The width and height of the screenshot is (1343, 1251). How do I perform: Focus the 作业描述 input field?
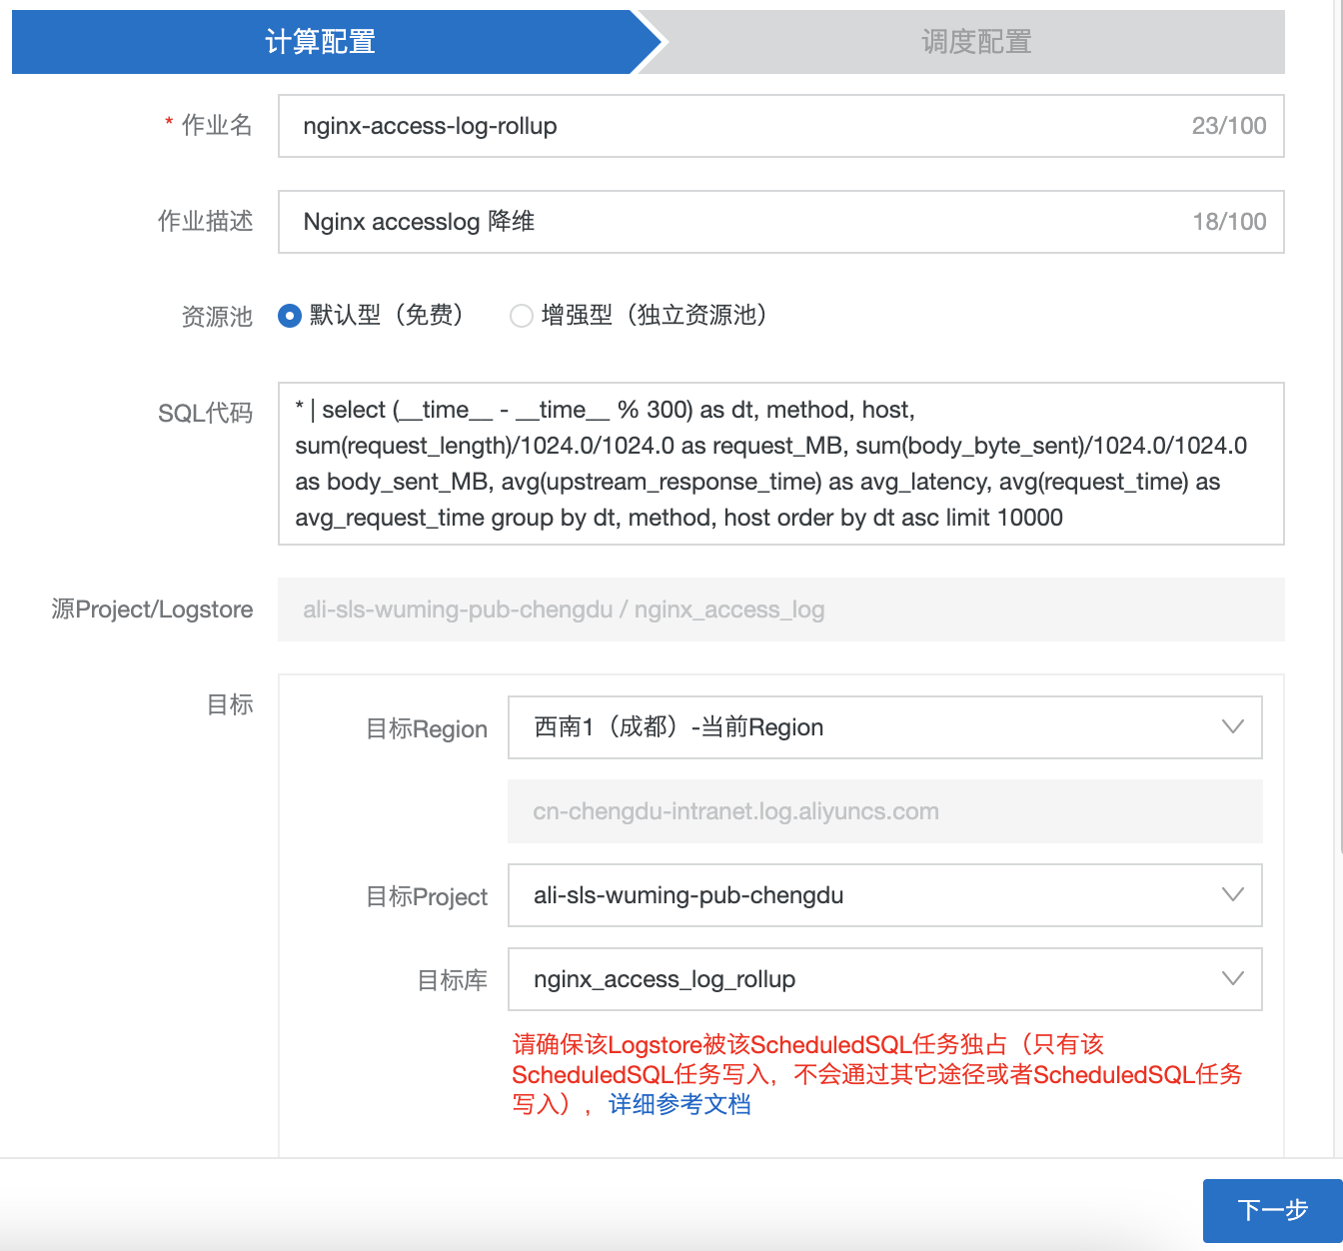[781, 222]
